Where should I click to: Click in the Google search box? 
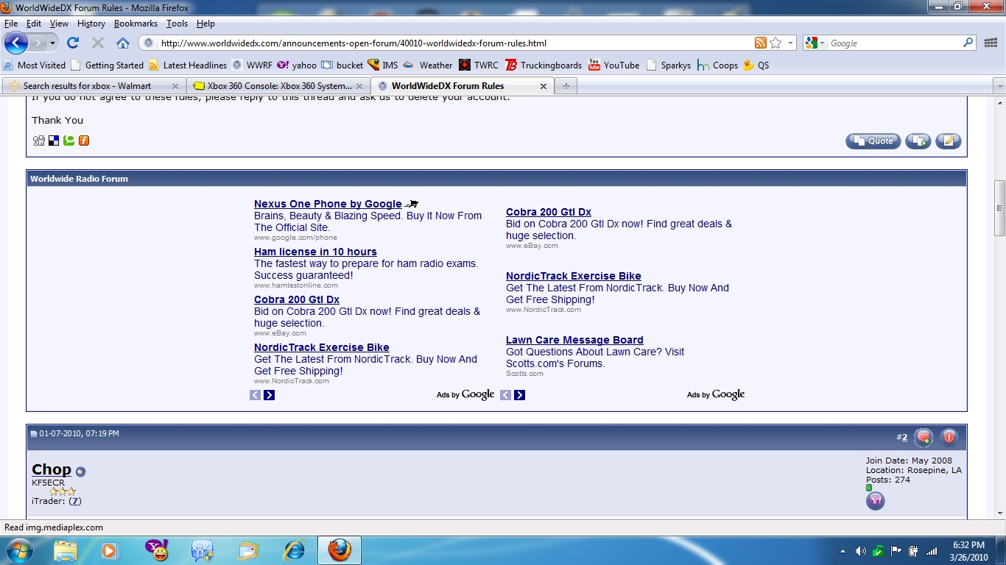click(894, 43)
